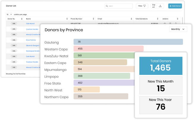Click the Export download icon

(x=160, y=6)
